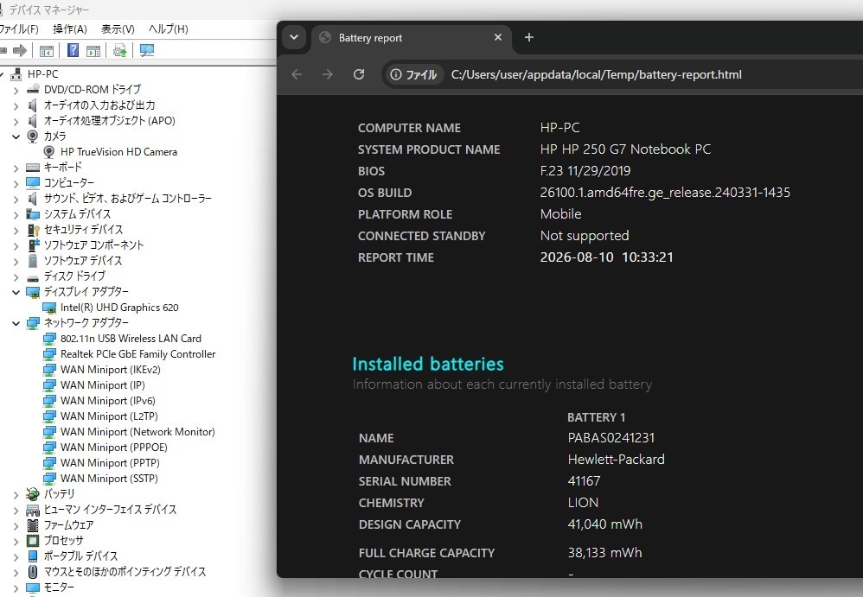Click the file info icon in address bar
Screen dimensions: 863x597
click(x=396, y=74)
